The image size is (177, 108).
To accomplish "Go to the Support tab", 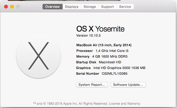I will click(x=108, y=7).
